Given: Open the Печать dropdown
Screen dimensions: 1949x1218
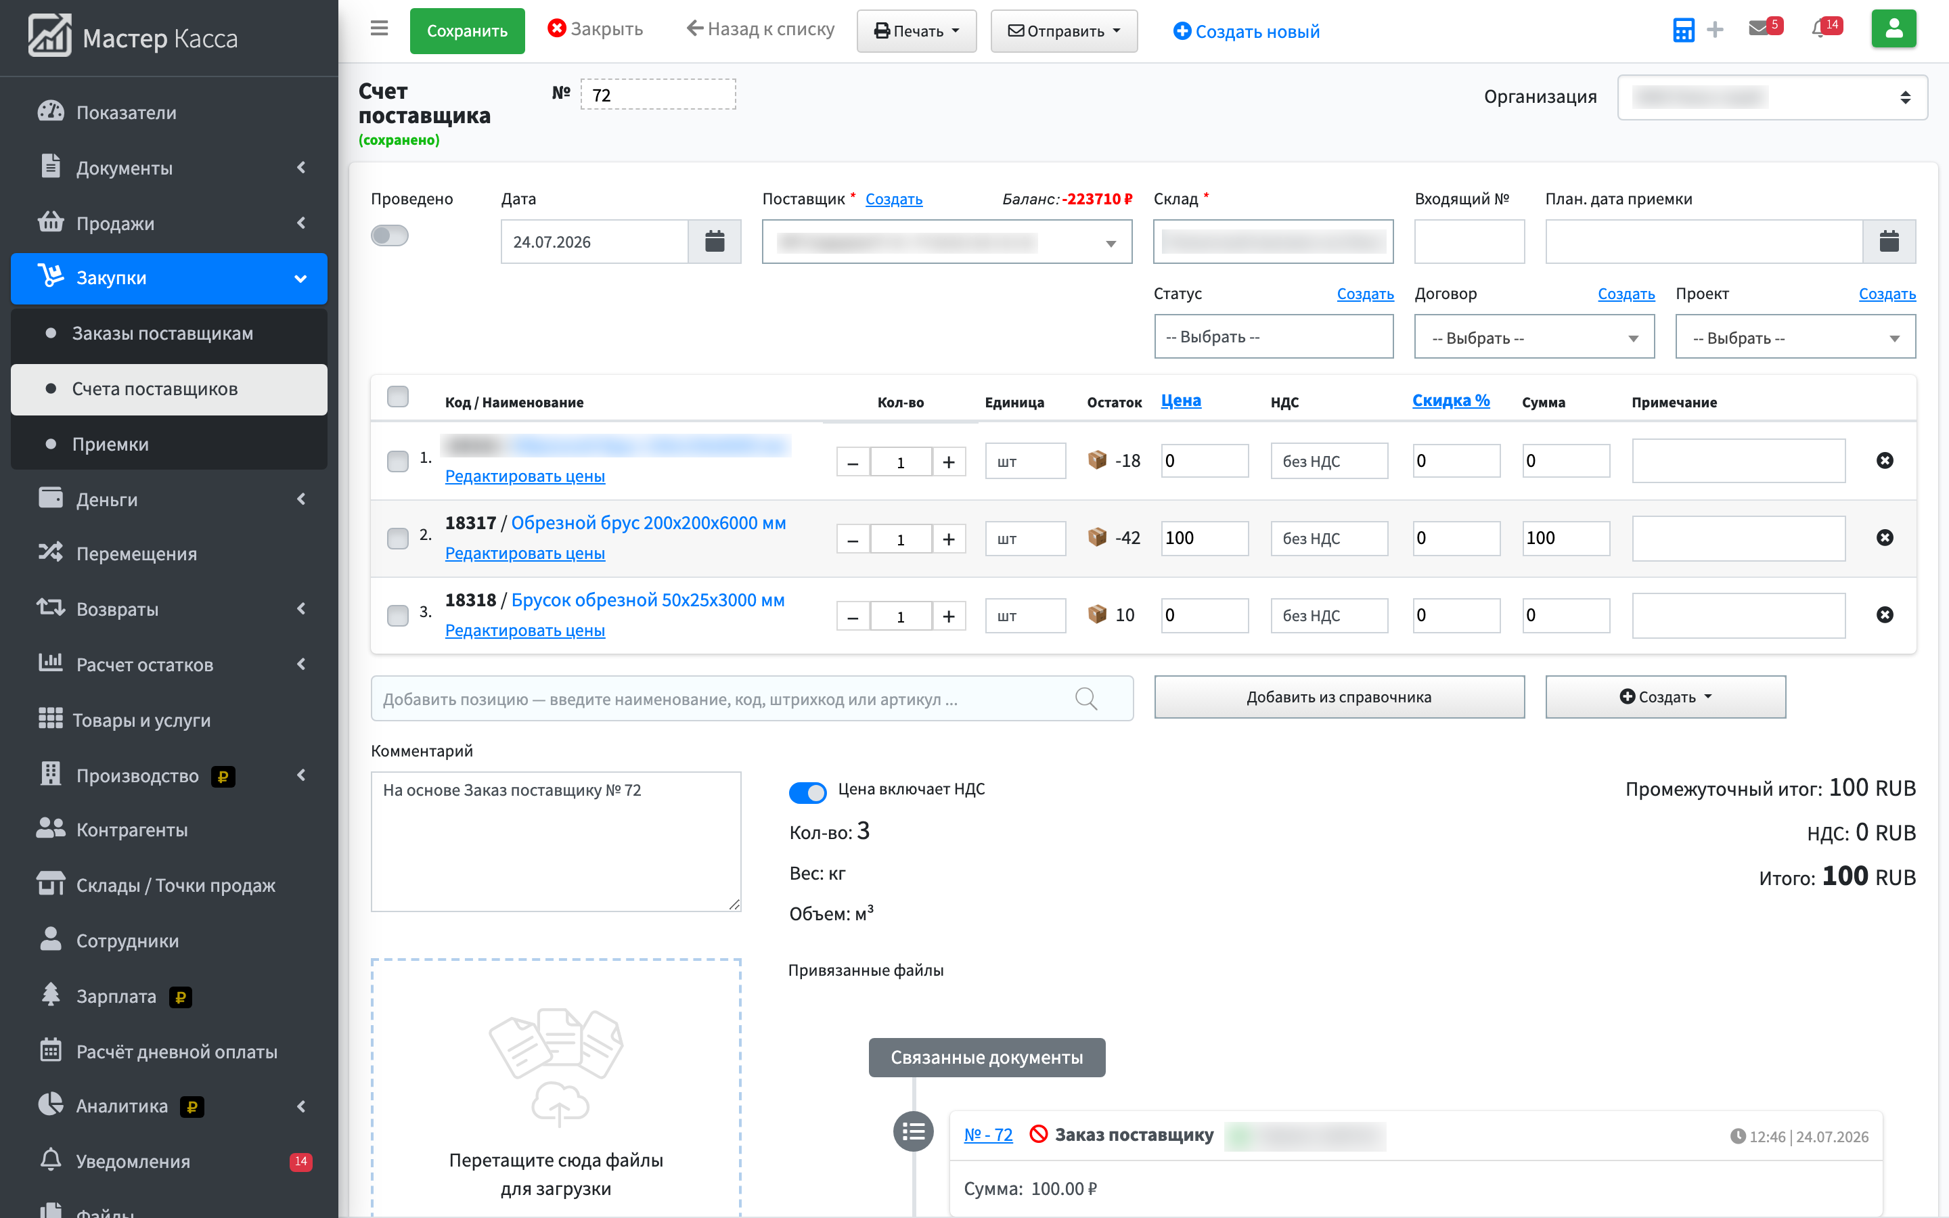Looking at the screenshot, I should (x=916, y=30).
